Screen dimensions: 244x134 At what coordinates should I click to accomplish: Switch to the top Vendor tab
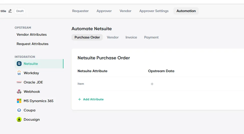click(x=125, y=11)
